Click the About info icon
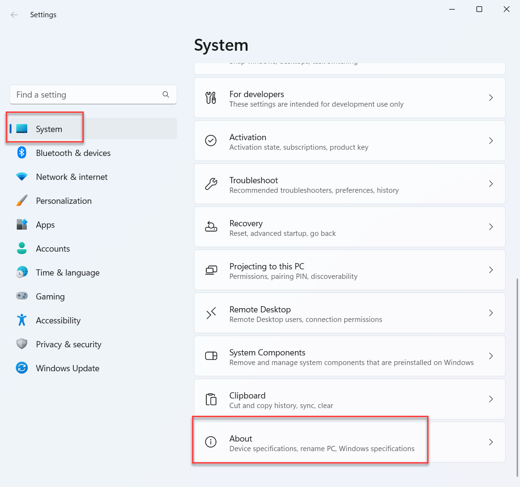 tap(211, 442)
